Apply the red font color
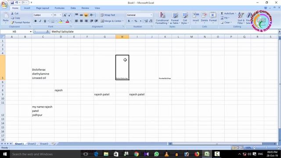 [x=67, y=21]
